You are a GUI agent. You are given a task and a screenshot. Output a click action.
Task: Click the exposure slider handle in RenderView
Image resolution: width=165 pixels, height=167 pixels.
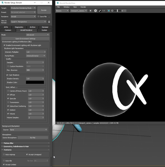pos(117,11)
